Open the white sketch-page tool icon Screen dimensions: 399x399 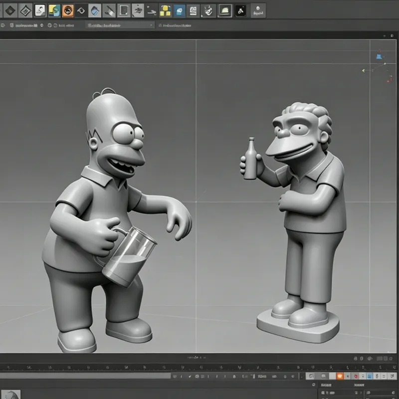tap(40, 10)
